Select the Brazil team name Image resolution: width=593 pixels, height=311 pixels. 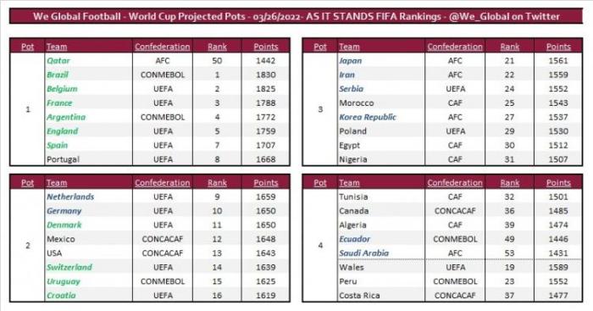click(58, 75)
